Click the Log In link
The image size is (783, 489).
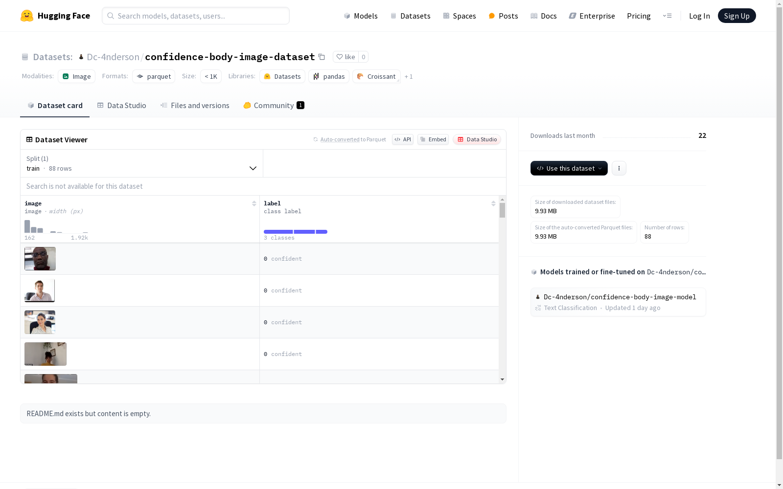[x=699, y=16]
